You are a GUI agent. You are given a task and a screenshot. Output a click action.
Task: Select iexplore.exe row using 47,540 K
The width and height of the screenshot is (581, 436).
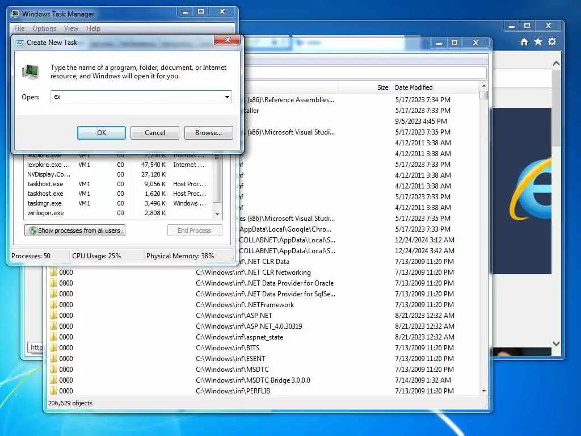(117, 165)
